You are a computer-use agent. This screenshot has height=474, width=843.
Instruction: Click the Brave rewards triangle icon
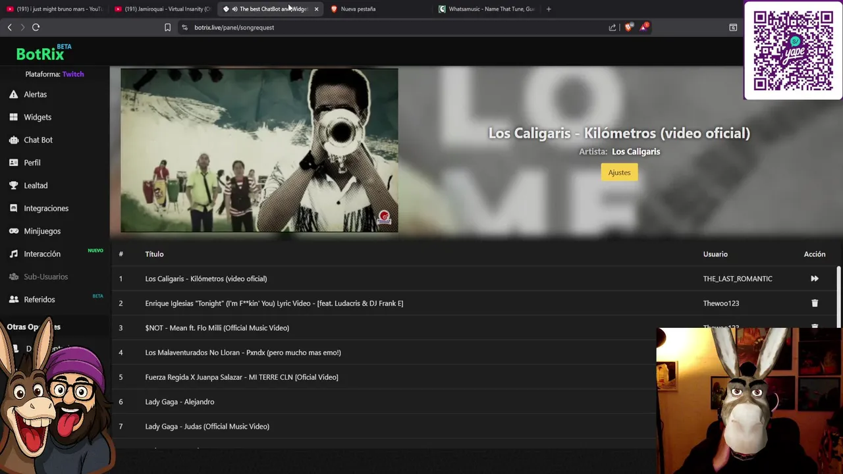coord(643,27)
